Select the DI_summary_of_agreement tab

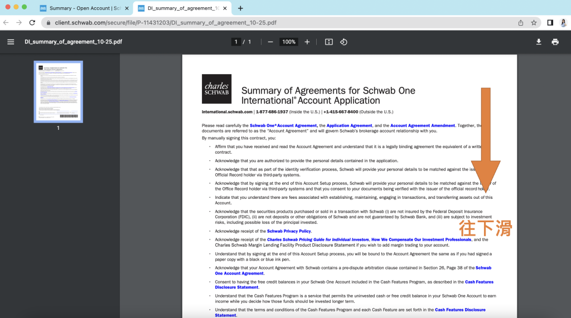tap(183, 8)
